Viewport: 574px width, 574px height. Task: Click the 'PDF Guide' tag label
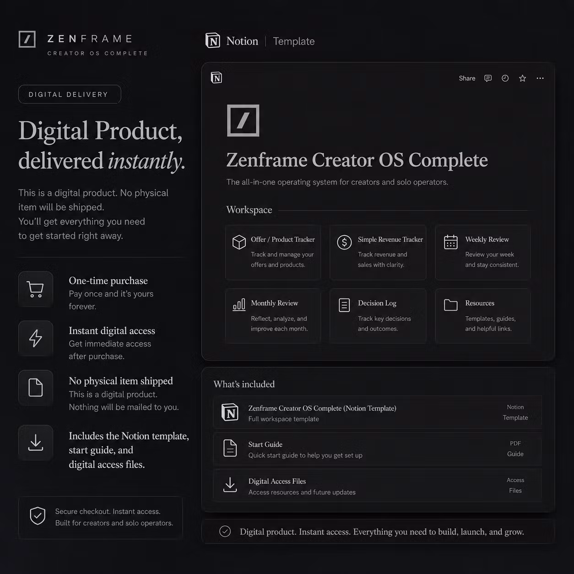[x=515, y=449]
